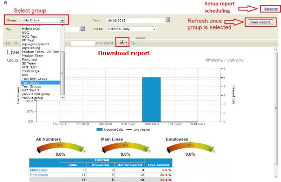The height and width of the screenshot is (182, 281).
Task: Click the group list scrollbar thumb
Action: click(x=63, y=73)
